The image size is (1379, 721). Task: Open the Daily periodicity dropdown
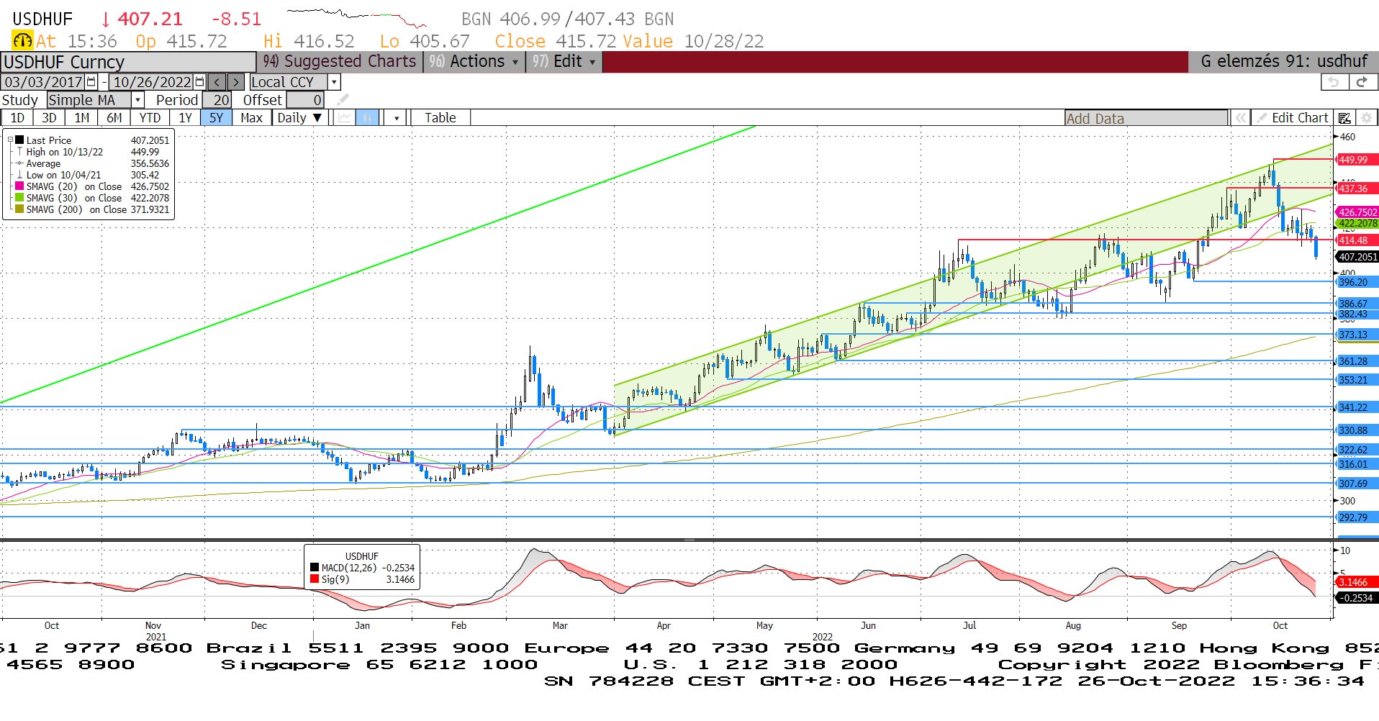point(302,118)
